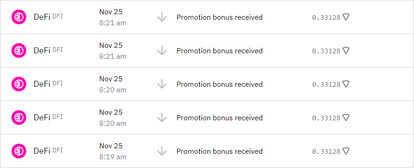Open the 8:19 am Promotion bonus received entry
The image size is (414, 168).
coord(207,151)
